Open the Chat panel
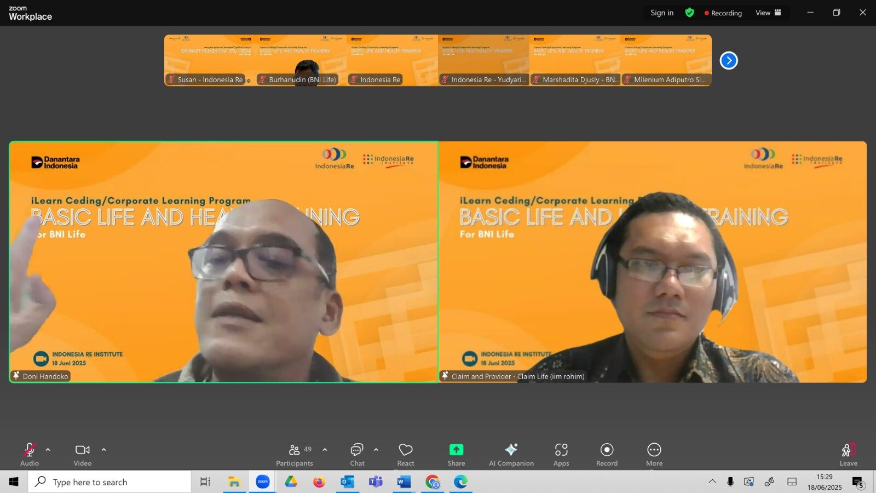This screenshot has height=493, width=876. tap(357, 455)
